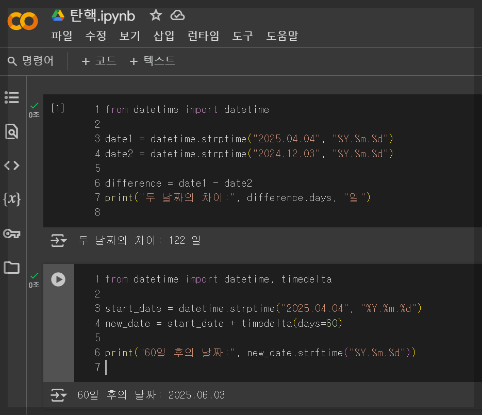Viewport: 482px width, 415px height.
Task: Open code snippets sidebar panel
Action: pos(12,165)
